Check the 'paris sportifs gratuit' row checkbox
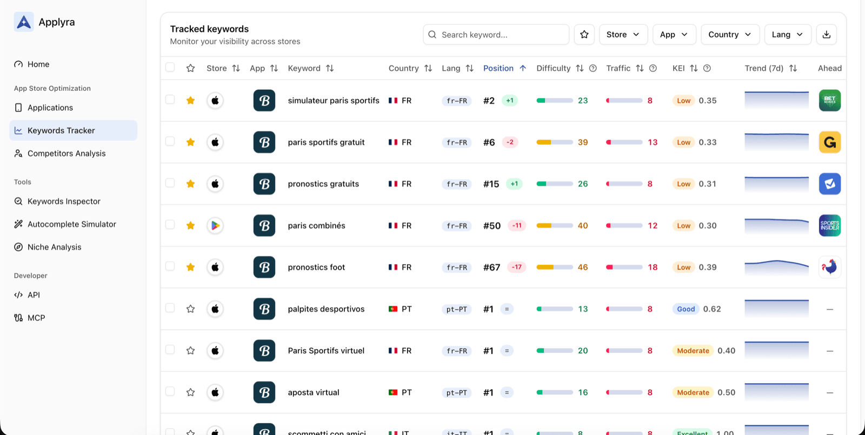Viewport: 865px width, 435px height. click(170, 141)
